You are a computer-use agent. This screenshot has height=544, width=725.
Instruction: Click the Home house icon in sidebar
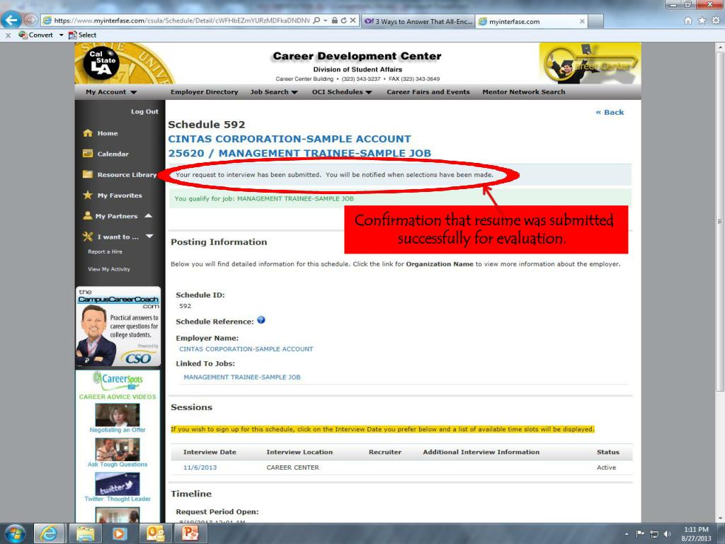88,133
